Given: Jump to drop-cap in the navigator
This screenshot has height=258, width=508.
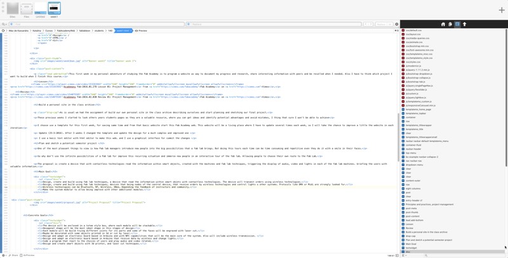Looking at the screenshot, I should (410, 236).
